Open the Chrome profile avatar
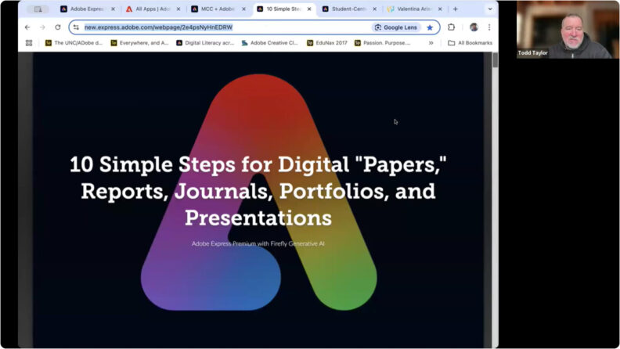 [x=474, y=27]
